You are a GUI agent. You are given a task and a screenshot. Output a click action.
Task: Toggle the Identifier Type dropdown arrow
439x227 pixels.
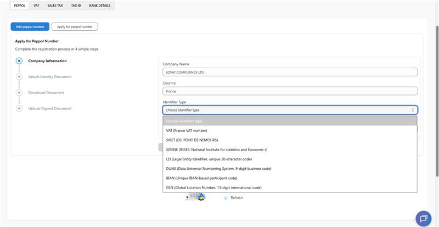coord(413,110)
